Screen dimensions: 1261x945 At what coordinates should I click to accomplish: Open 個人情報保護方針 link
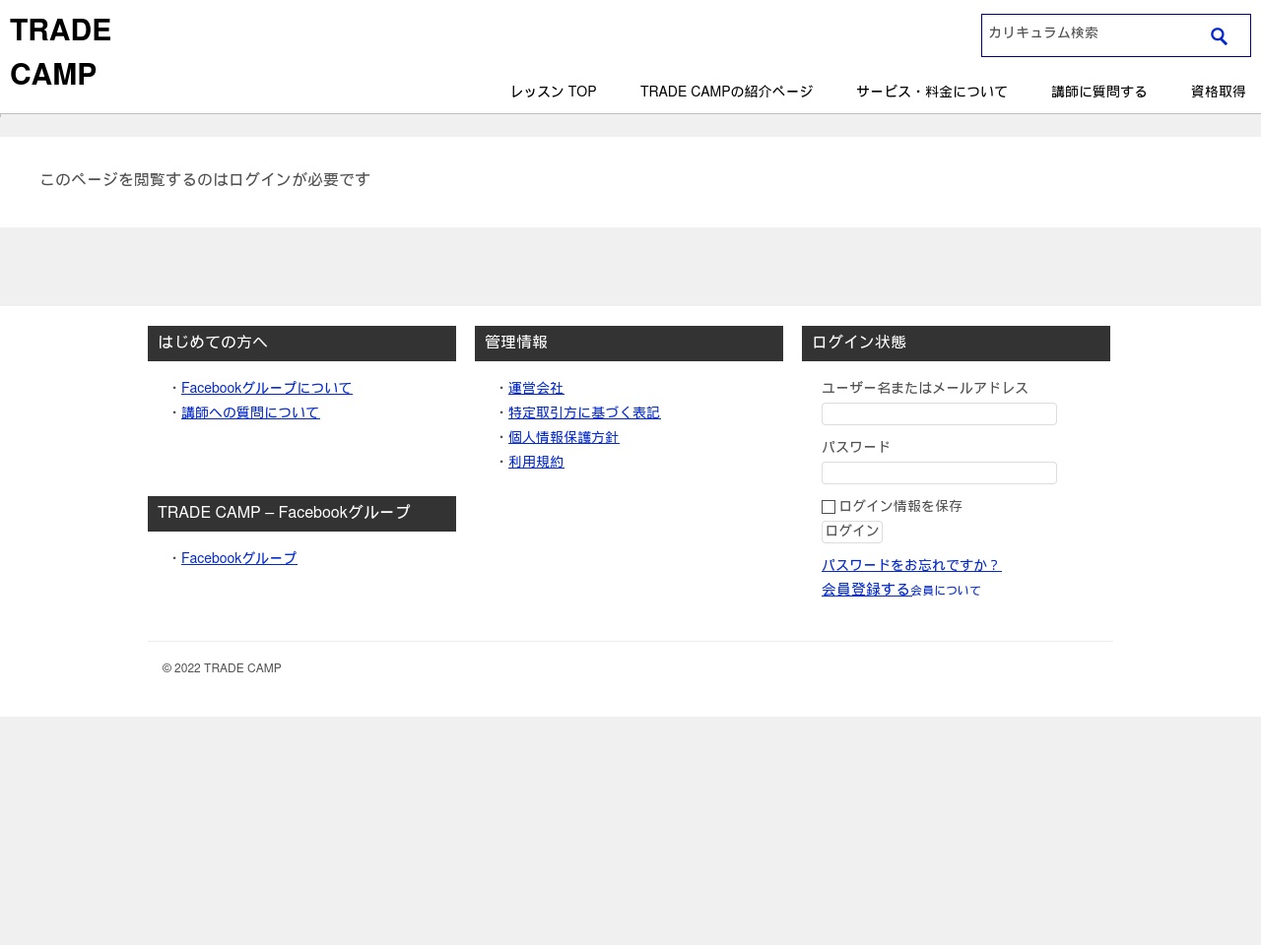coord(564,437)
